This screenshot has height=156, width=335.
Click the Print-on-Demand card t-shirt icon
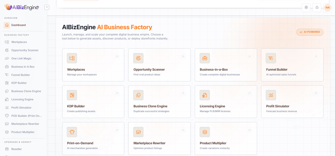pyautogui.click(x=72, y=132)
